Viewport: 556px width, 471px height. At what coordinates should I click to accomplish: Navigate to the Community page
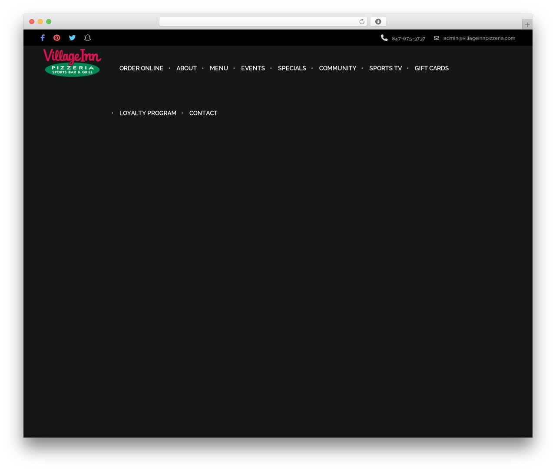coord(338,68)
